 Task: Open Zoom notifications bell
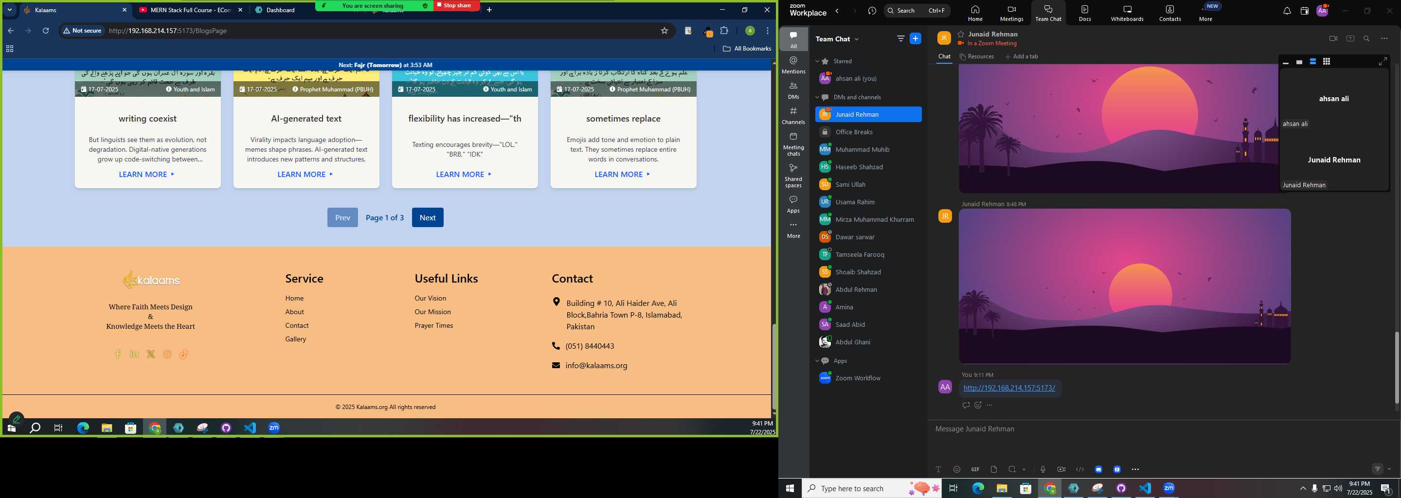(1287, 11)
